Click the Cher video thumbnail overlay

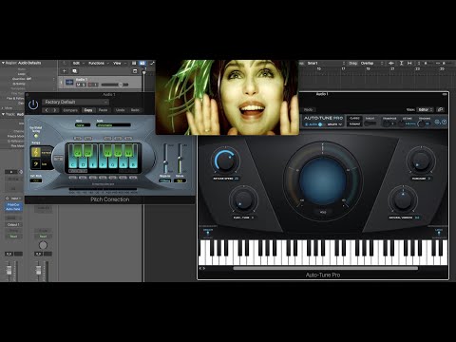pos(227,98)
